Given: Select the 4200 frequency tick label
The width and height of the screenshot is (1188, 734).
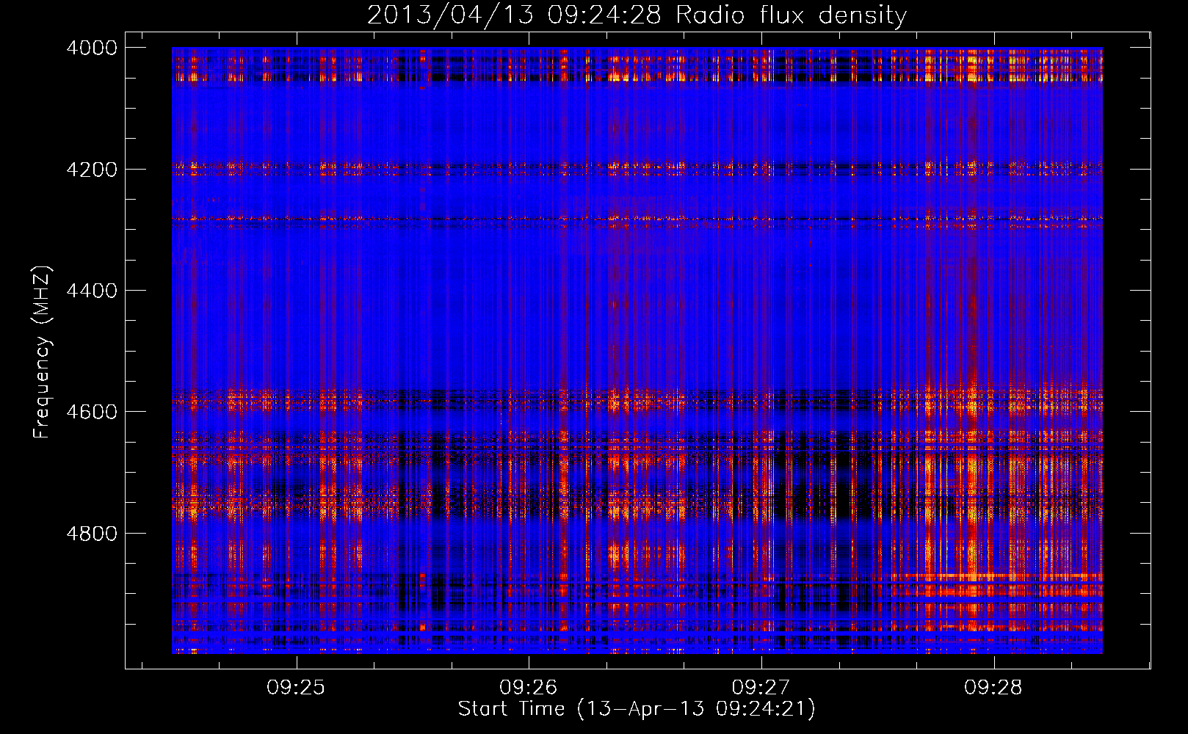Looking at the screenshot, I should point(92,170).
